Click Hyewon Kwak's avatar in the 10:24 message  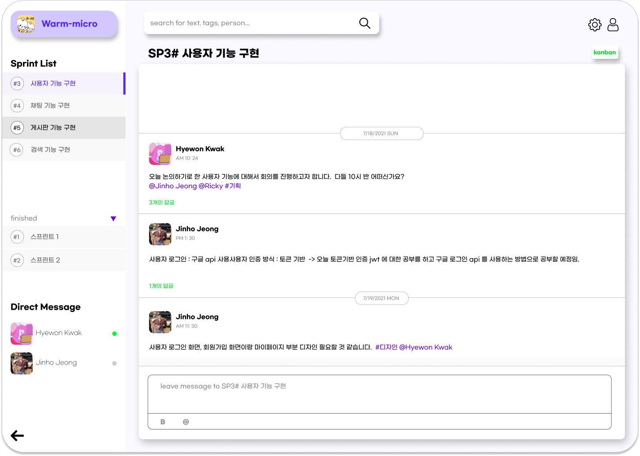[x=160, y=154]
